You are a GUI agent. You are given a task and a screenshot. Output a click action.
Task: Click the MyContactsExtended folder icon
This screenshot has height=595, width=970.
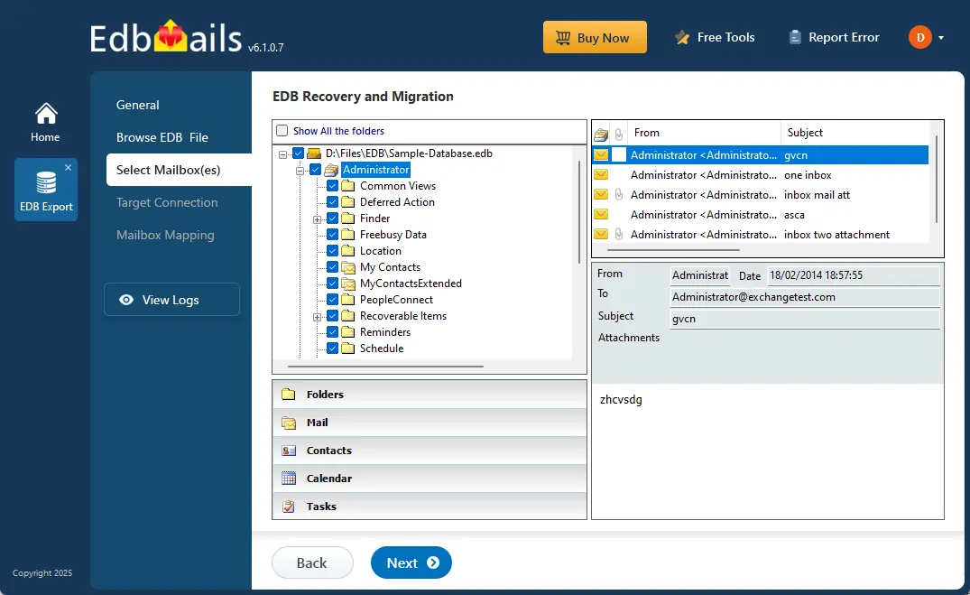click(349, 284)
